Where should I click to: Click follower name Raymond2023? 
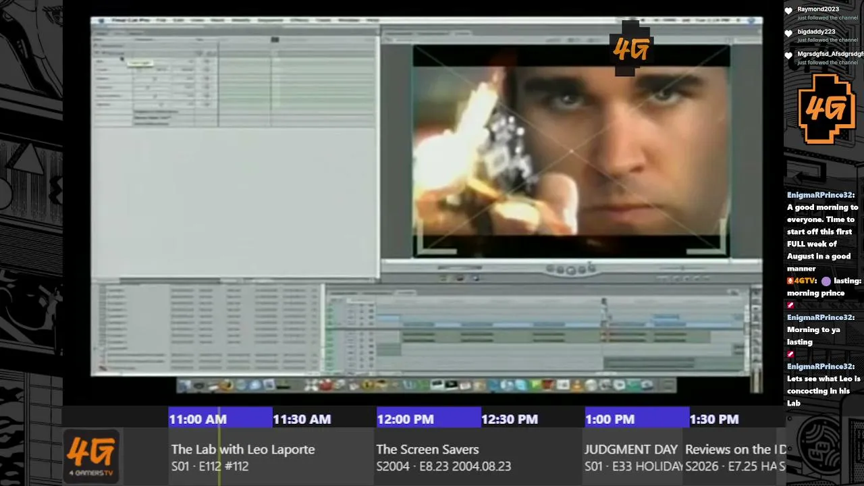click(817, 9)
